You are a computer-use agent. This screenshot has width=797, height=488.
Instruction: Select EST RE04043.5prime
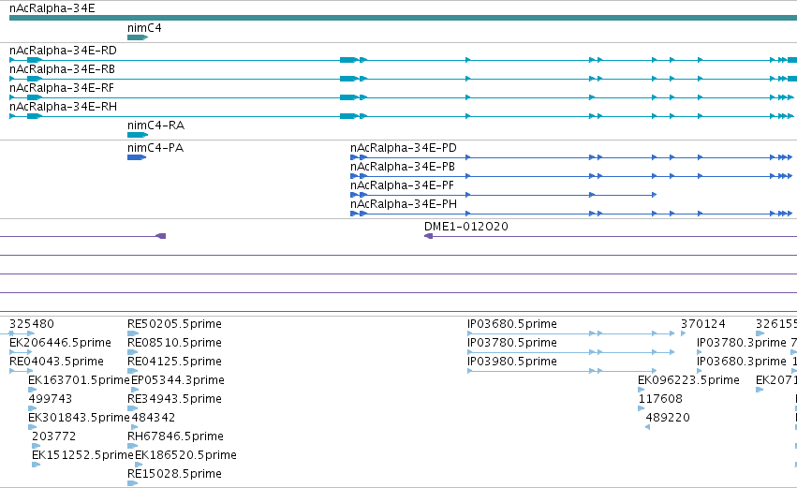pos(56,362)
